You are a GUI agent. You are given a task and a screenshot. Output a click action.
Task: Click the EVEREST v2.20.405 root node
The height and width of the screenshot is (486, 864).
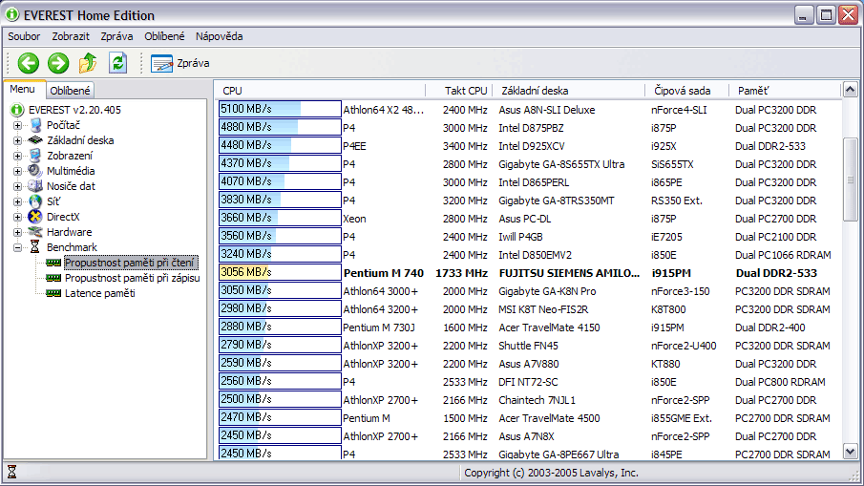click(x=74, y=110)
